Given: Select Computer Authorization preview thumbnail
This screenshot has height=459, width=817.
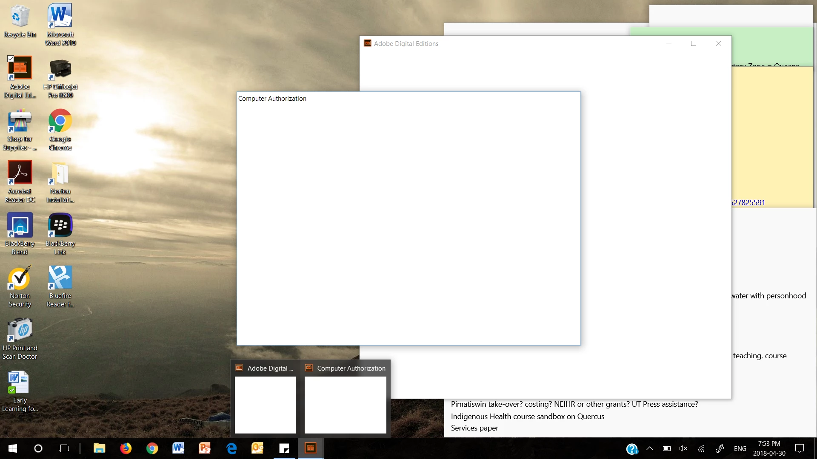Looking at the screenshot, I should pos(345,404).
